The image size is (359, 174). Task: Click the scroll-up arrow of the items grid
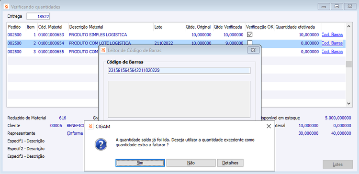click(348, 26)
